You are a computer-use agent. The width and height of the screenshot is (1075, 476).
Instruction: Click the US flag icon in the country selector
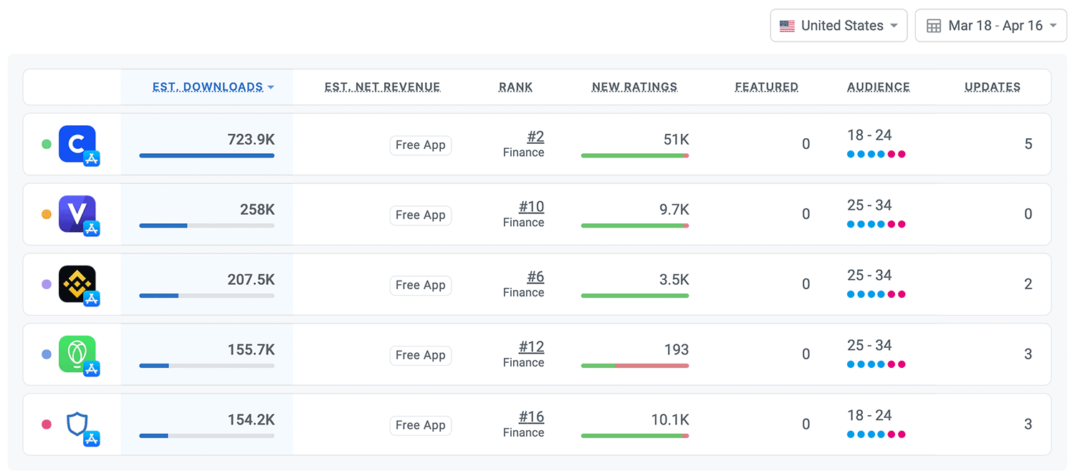click(786, 25)
